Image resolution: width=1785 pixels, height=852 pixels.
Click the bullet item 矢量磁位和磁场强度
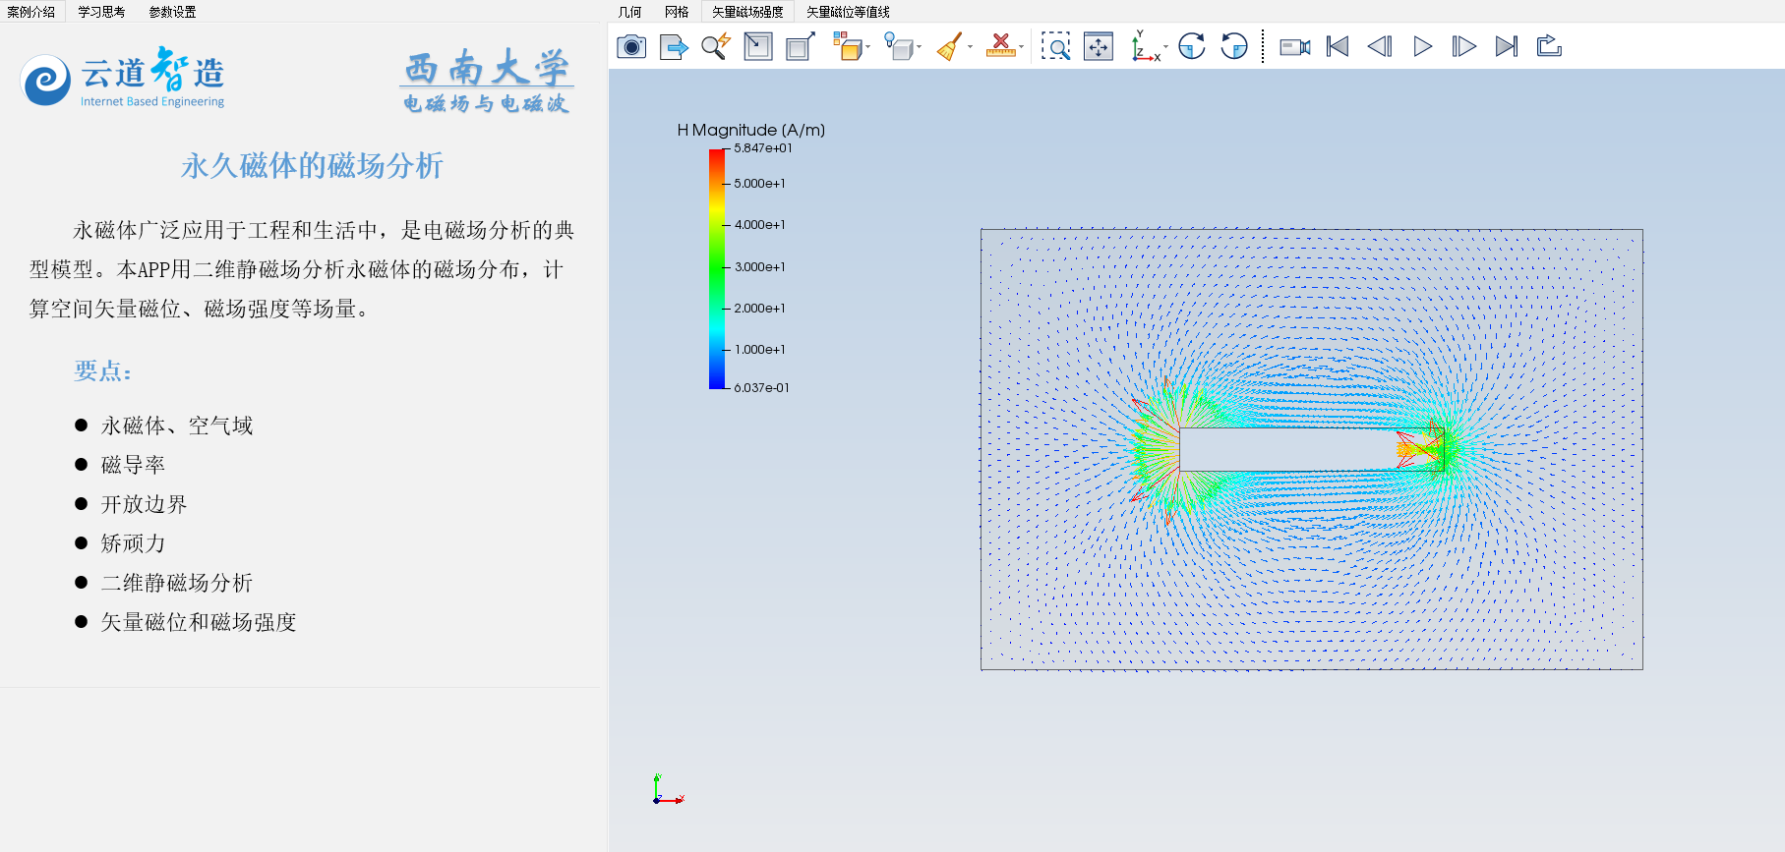[x=199, y=622]
